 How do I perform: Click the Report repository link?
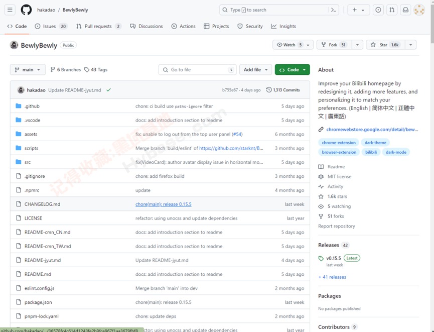337,226
